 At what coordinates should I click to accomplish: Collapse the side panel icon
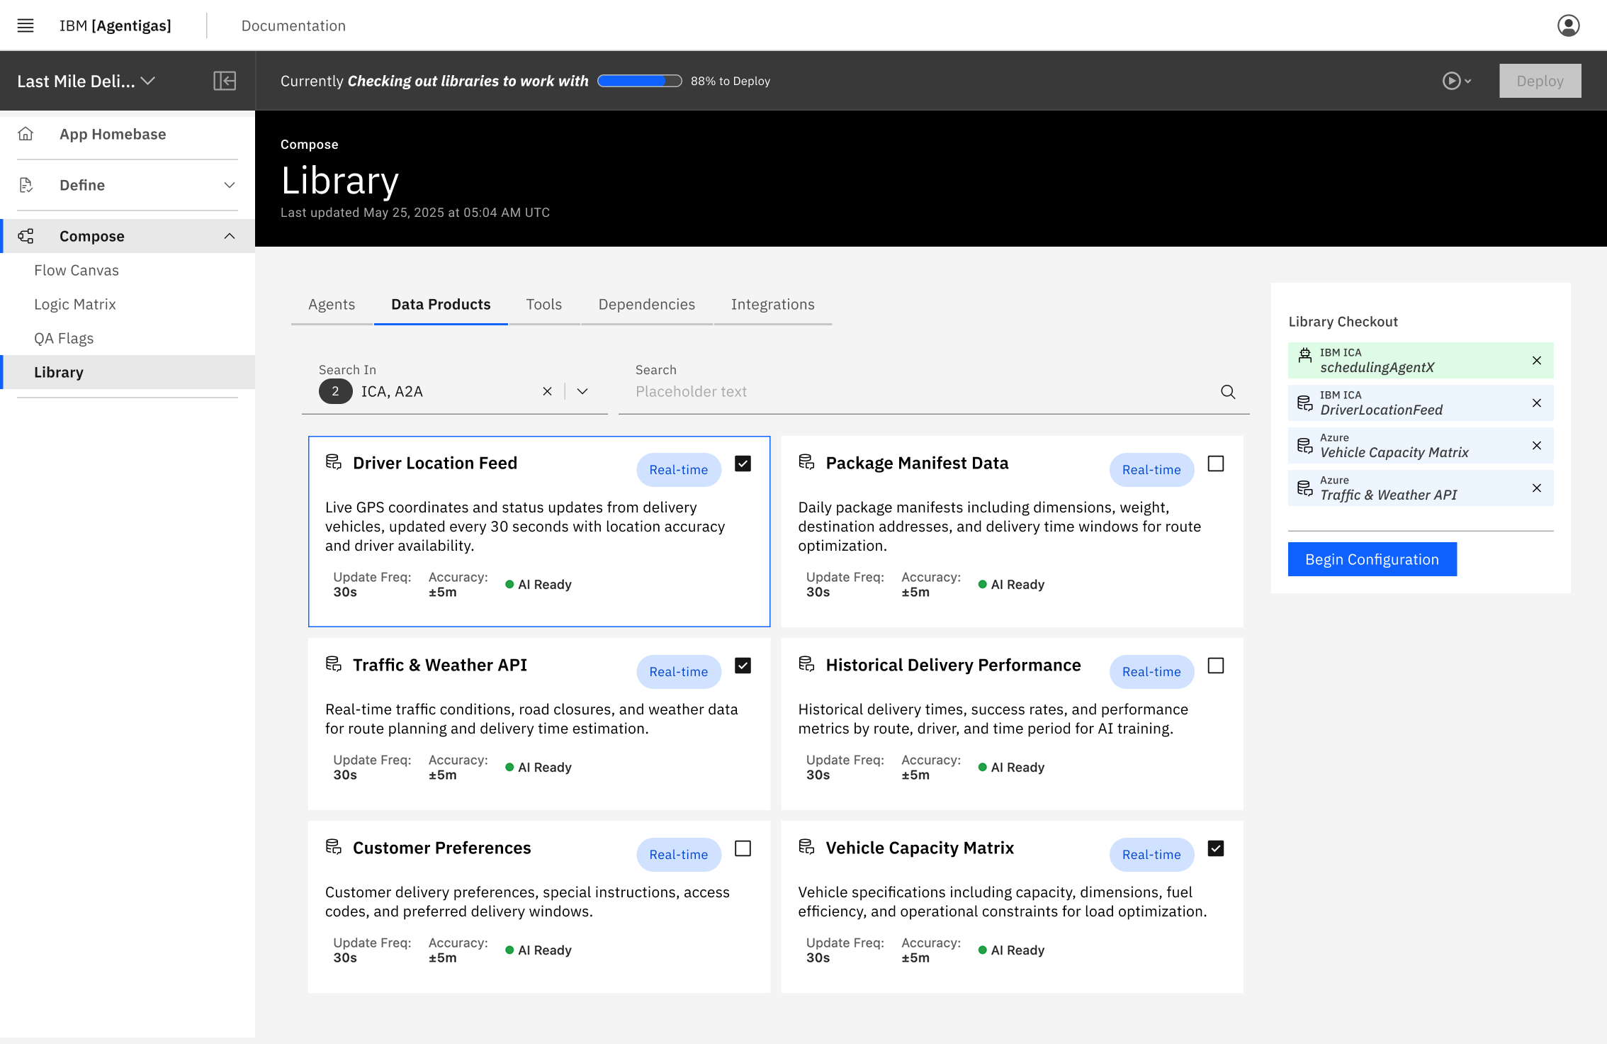(224, 81)
